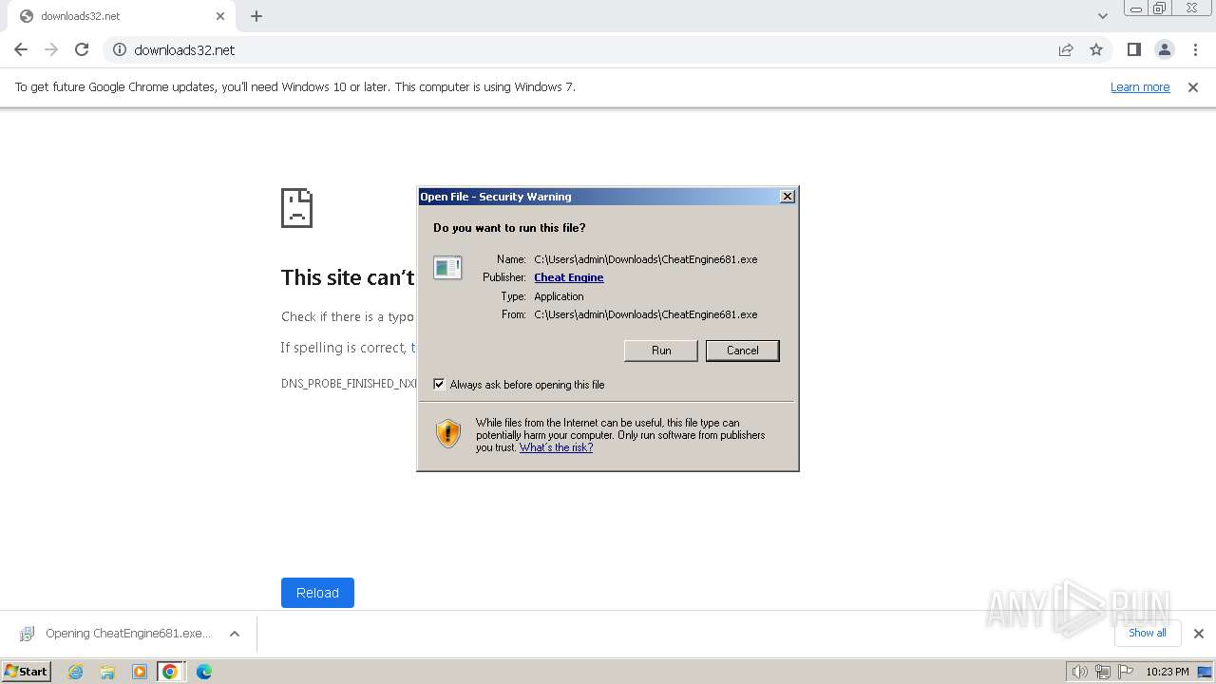Select the DNS_PROBE_FINISHED error code text
Screen dimensions: 1216x684
point(349,384)
